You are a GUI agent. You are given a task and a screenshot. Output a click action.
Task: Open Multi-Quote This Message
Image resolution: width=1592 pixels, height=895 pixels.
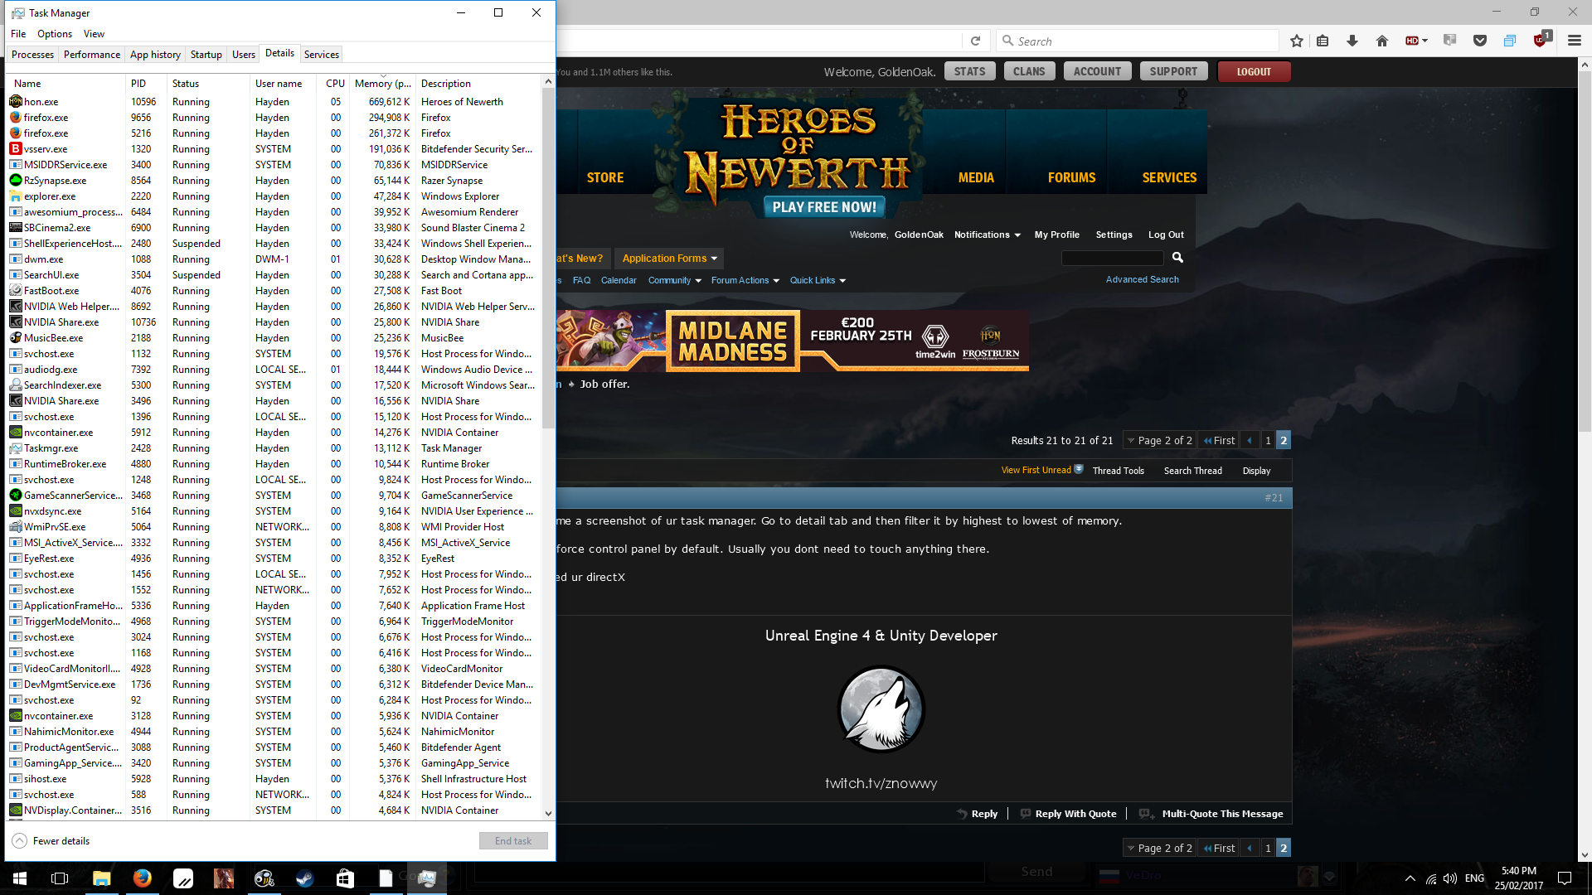pos(1211,814)
